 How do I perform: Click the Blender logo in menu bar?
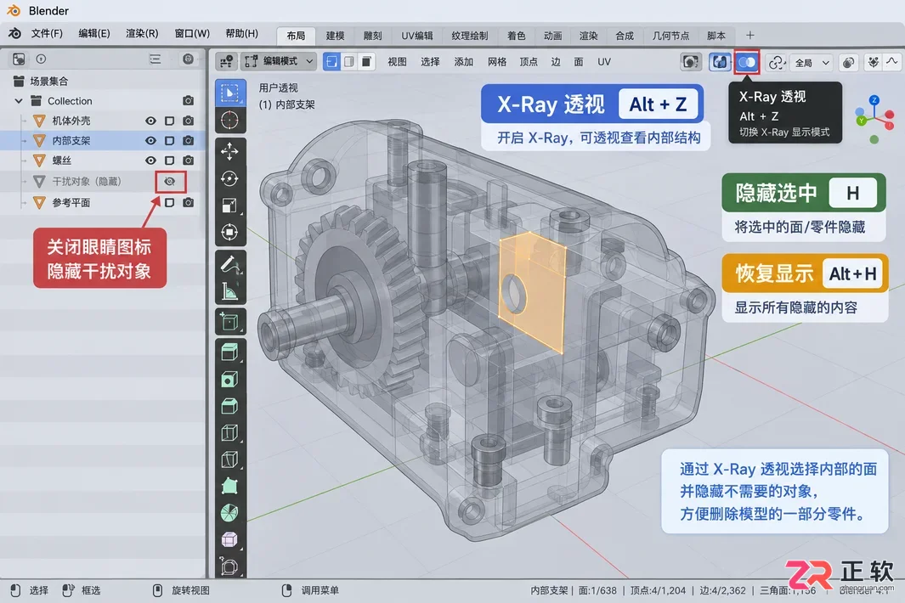pos(15,33)
